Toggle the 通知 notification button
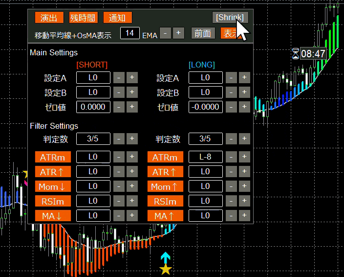The height and width of the screenshot is (277, 344). pos(117,18)
